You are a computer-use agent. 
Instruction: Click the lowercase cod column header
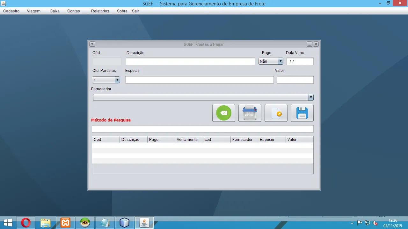(x=217, y=140)
